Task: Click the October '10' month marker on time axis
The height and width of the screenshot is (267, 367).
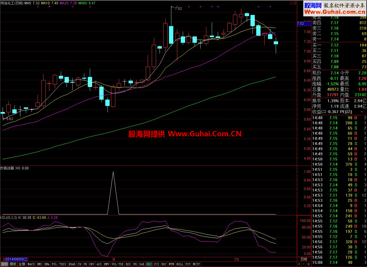Action: click(x=237, y=259)
